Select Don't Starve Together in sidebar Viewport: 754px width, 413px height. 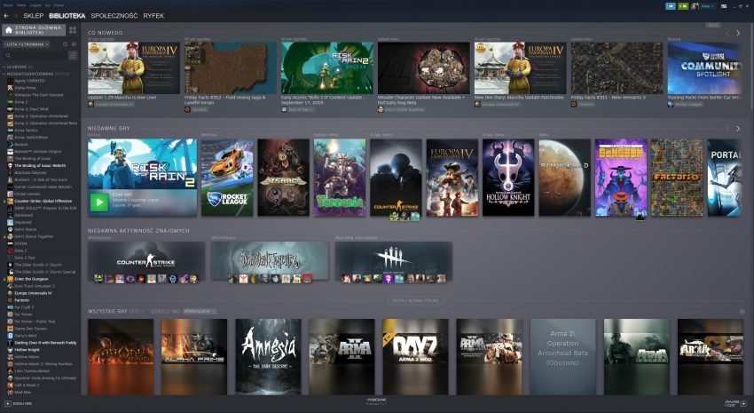tap(34, 236)
